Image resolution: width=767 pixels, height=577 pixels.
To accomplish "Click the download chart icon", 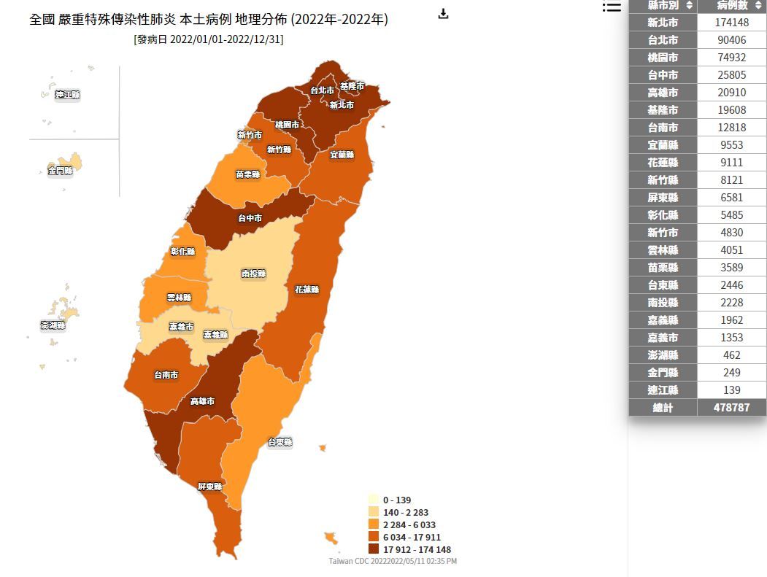I will tap(443, 14).
